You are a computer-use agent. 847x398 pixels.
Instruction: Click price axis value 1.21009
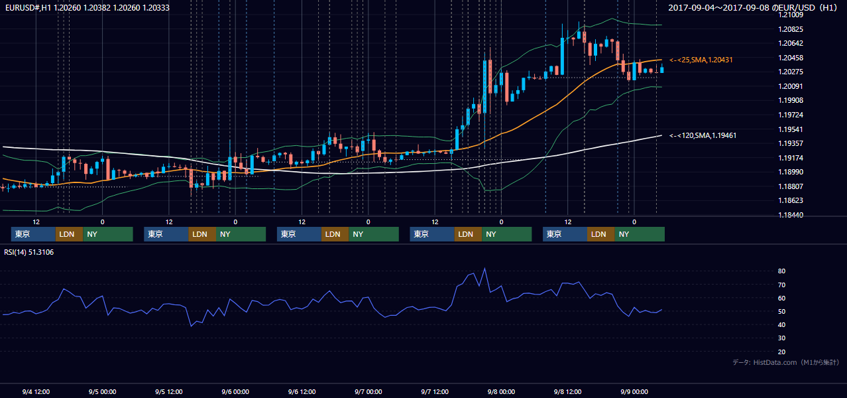pos(791,15)
